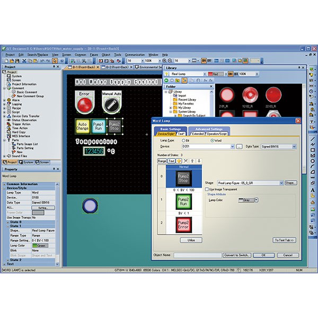This screenshot has height=318, width=318.
Task: Click the Object Name input field
Action: pyautogui.click(x=198, y=255)
